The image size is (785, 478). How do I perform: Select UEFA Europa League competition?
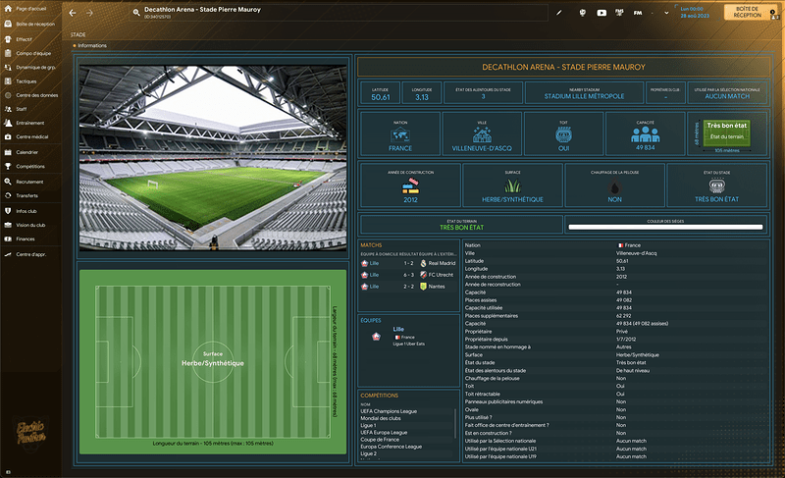(384, 433)
